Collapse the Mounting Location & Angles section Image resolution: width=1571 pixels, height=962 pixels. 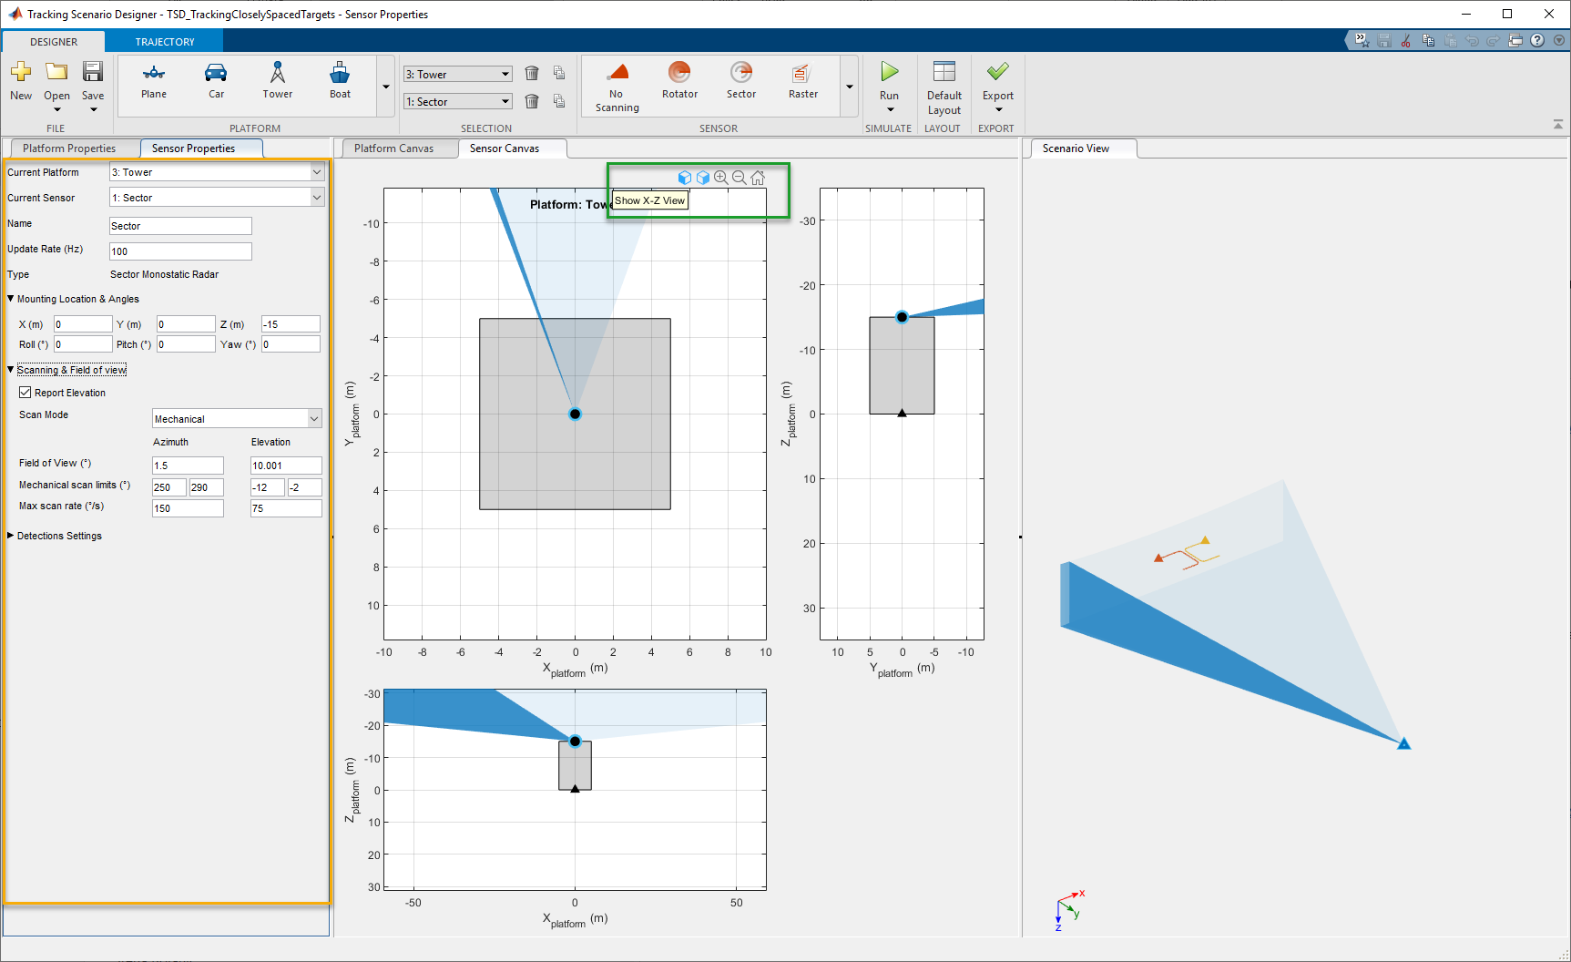[x=11, y=299]
